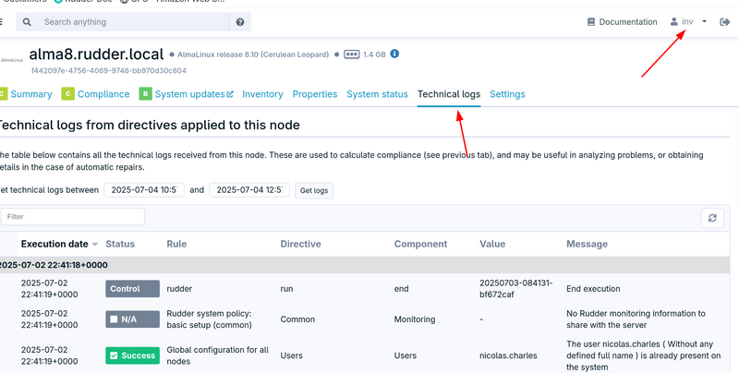Click the Users directive cell in Success row
The image size is (739, 373).
291,355
